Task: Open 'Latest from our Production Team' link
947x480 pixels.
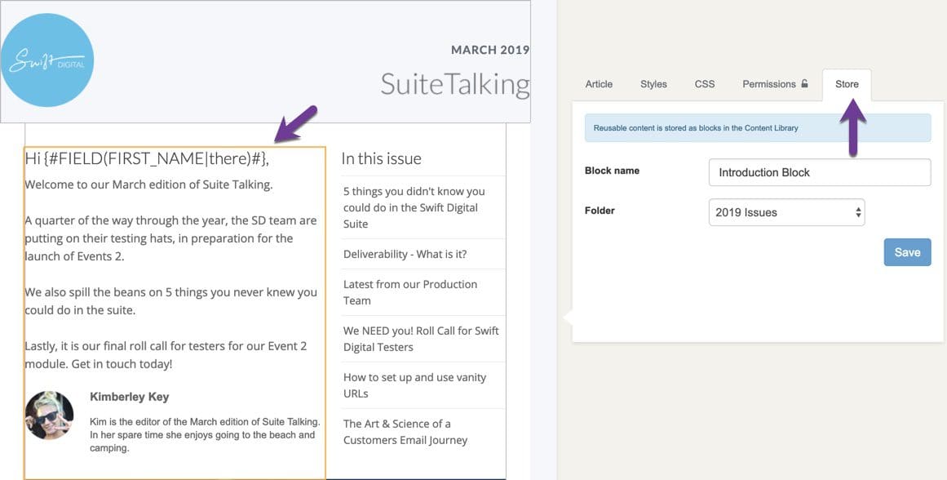Action: pyautogui.click(x=410, y=292)
